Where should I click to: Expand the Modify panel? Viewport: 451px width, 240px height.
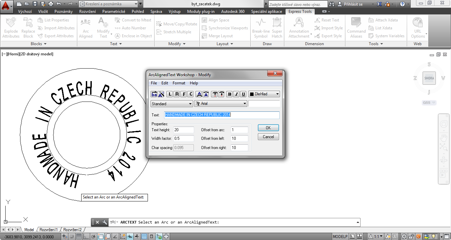177,44
